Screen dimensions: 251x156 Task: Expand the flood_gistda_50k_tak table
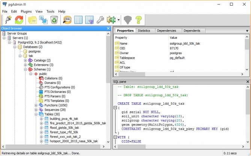coord(41,128)
